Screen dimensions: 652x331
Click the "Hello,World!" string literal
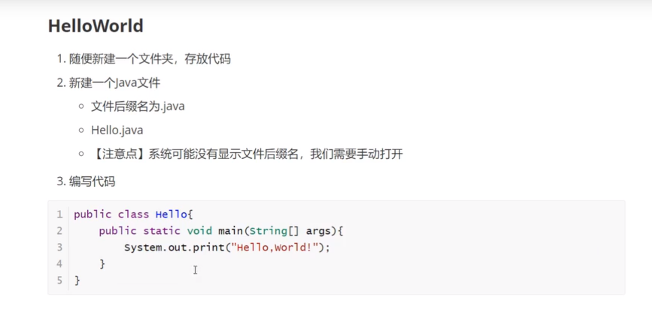click(x=275, y=247)
